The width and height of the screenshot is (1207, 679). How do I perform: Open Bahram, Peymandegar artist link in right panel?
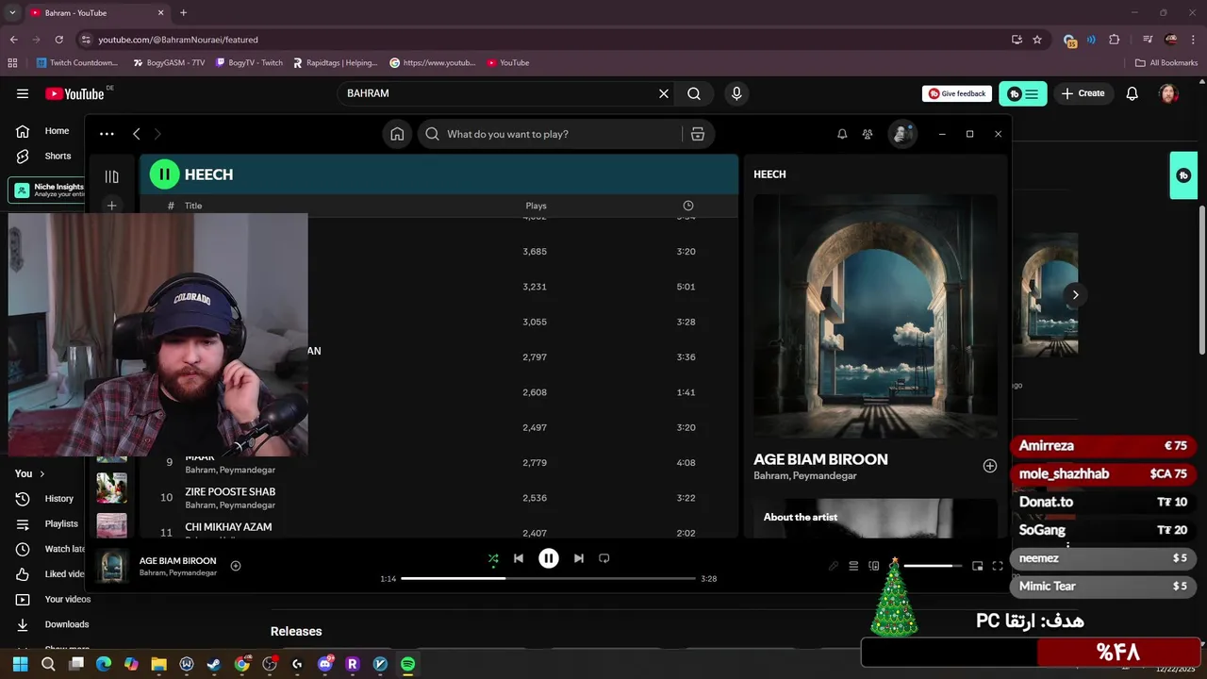[x=805, y=476]
